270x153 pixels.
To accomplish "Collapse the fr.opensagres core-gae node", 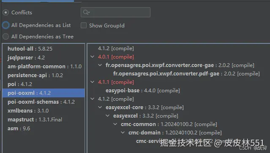I will pos(100,65).
